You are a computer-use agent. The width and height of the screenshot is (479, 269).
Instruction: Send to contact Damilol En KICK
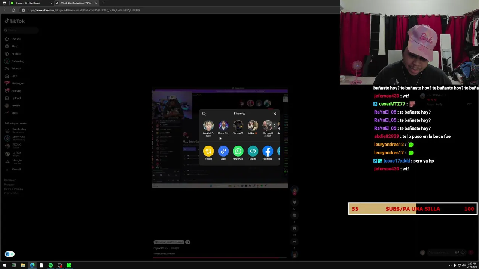coord(208,129)
